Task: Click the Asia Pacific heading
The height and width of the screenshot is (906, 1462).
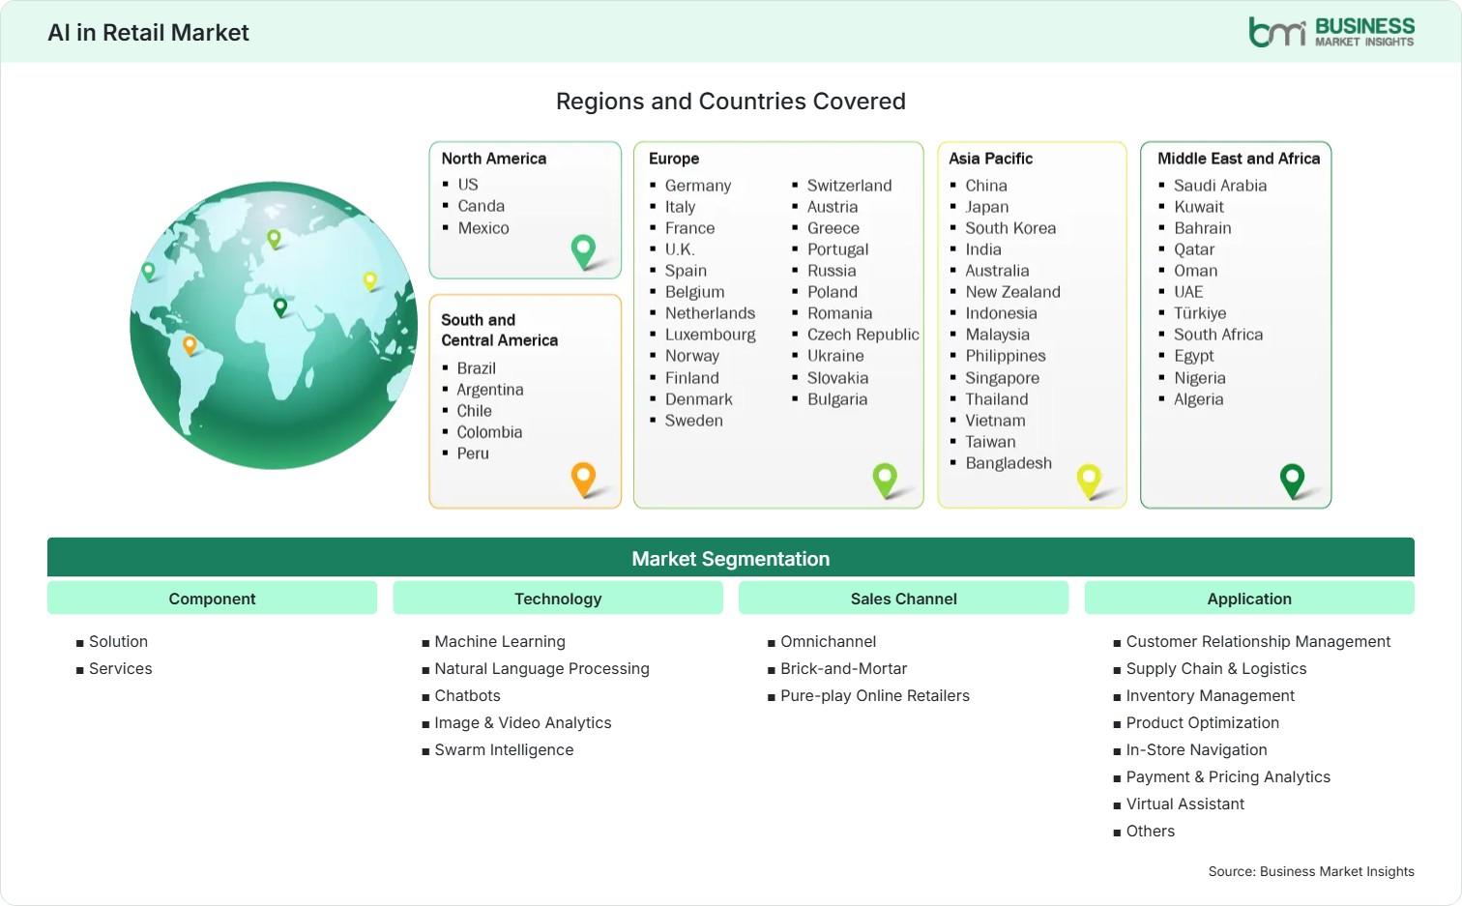Action: click(x=991, y=159)
